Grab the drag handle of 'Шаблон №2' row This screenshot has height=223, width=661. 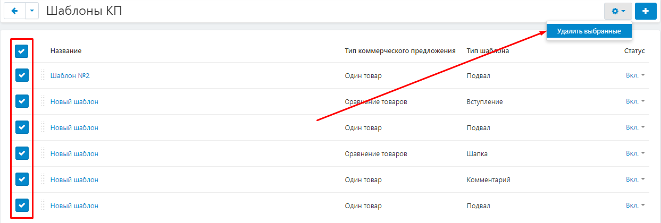[x=44, y=75]
